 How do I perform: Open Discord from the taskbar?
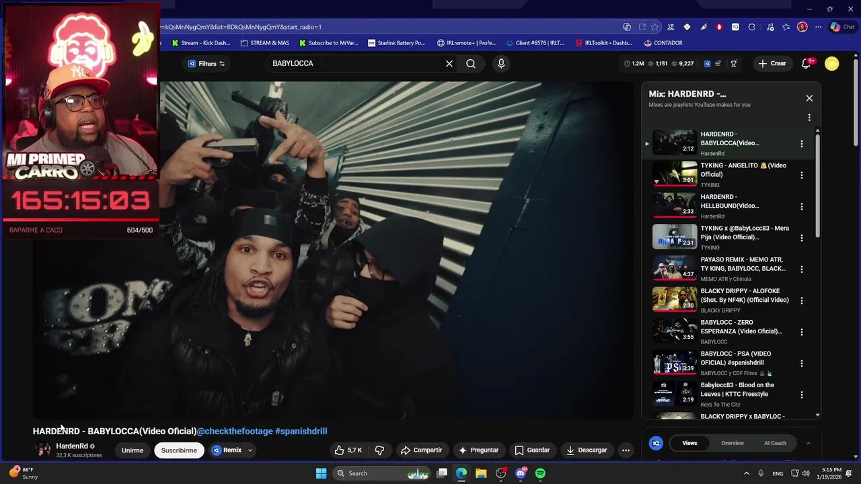(521, 473)
